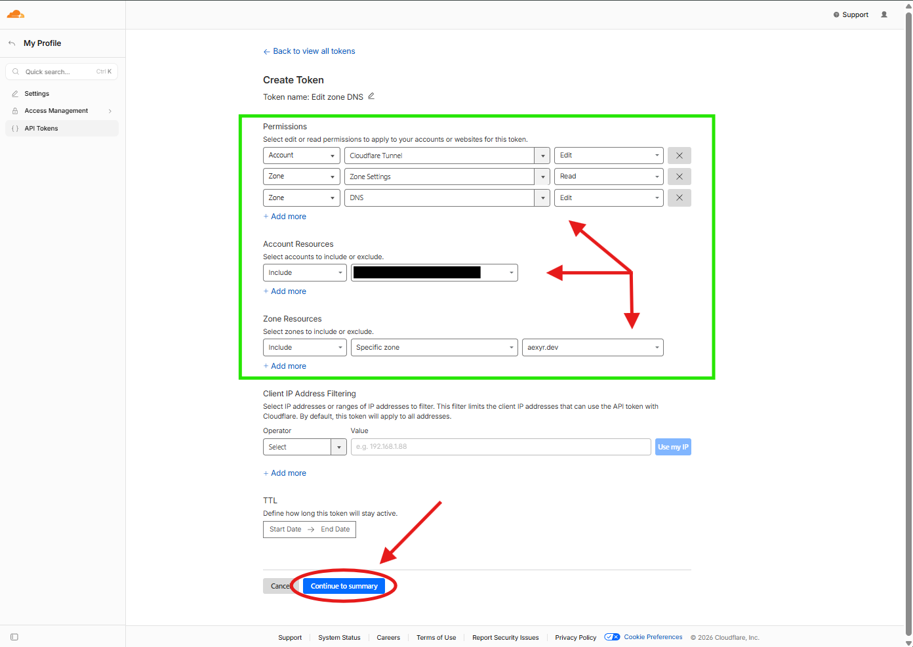Add more under Zone Resources
Image resolution: width=913 pixels, height=647 pixels.
(285, 366)
